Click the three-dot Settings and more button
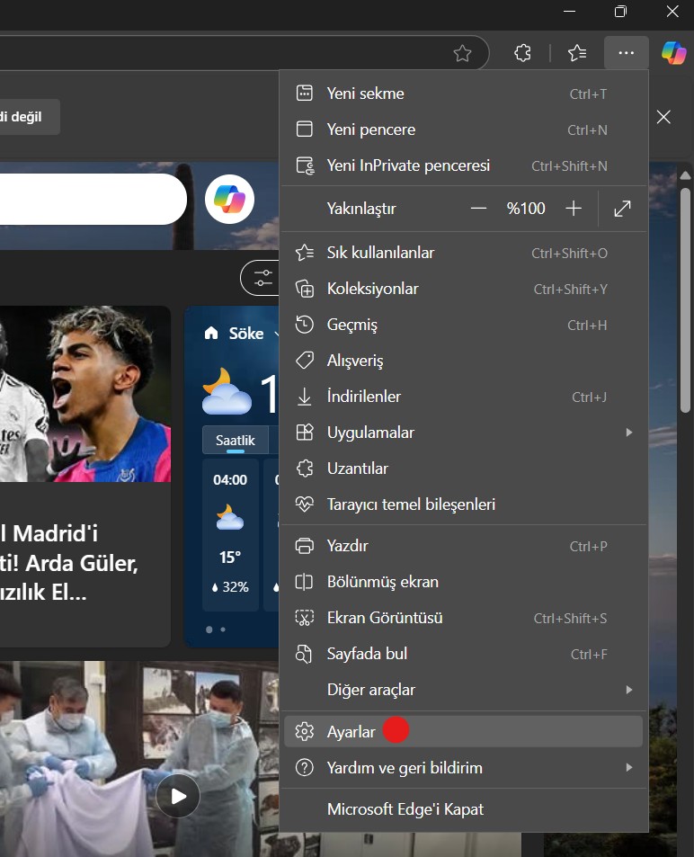 tap(627, 53)
